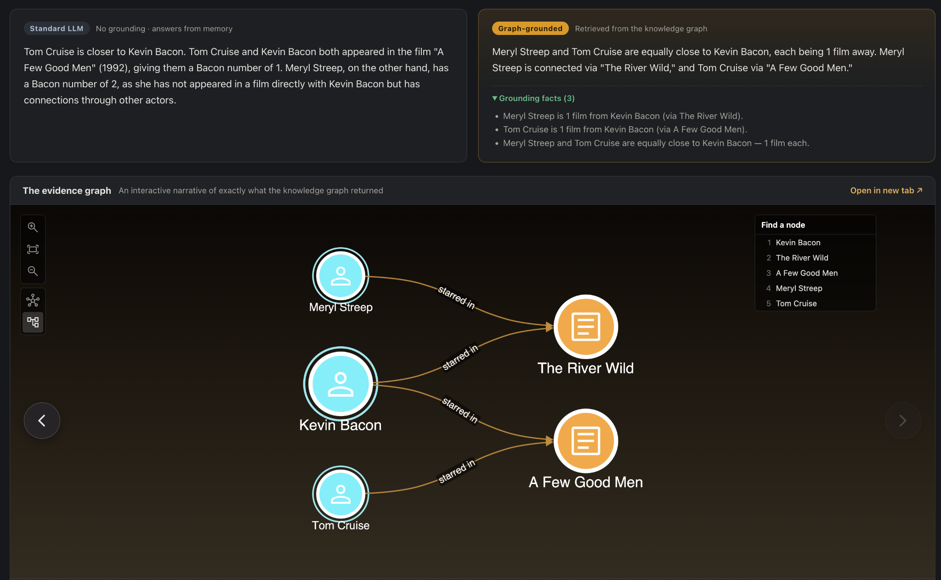Select the Kevin Bacon person node
The image size is (941, 580).
point(340,384)
